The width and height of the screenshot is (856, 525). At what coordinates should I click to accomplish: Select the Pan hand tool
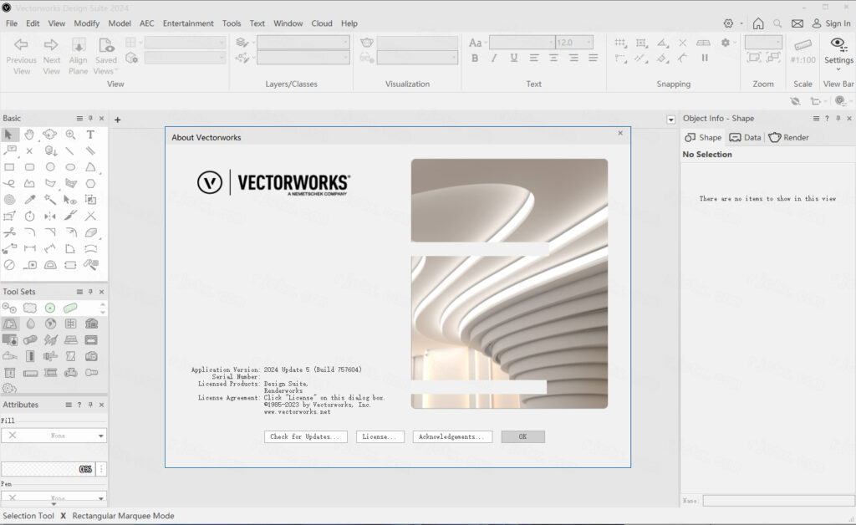[29, 135]
